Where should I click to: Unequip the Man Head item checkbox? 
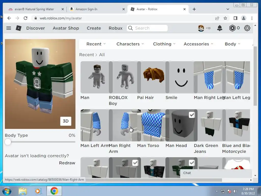pos(192,115)
